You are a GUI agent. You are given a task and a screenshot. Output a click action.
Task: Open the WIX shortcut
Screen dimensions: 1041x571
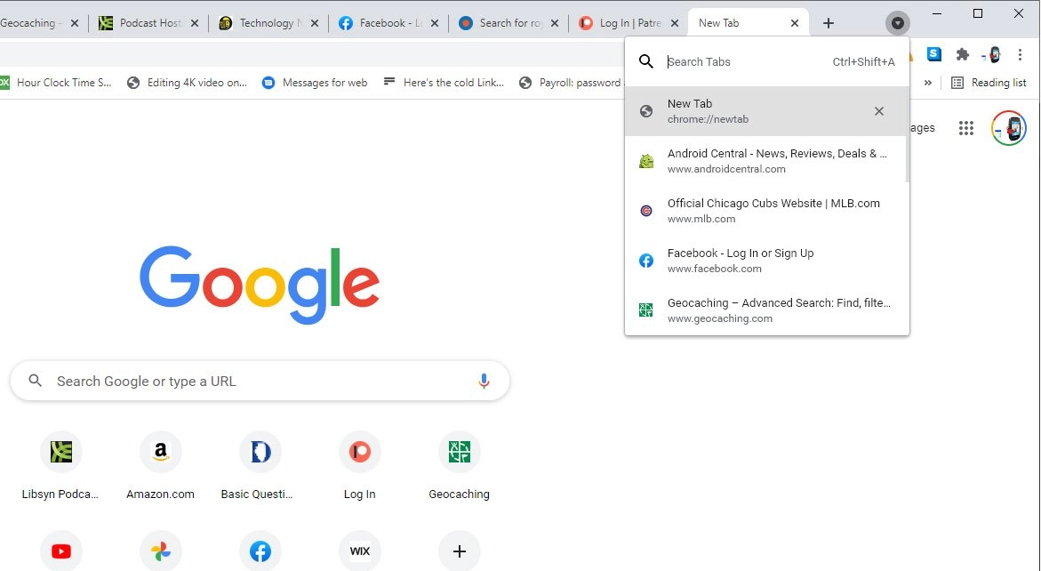tap(360, 551)
